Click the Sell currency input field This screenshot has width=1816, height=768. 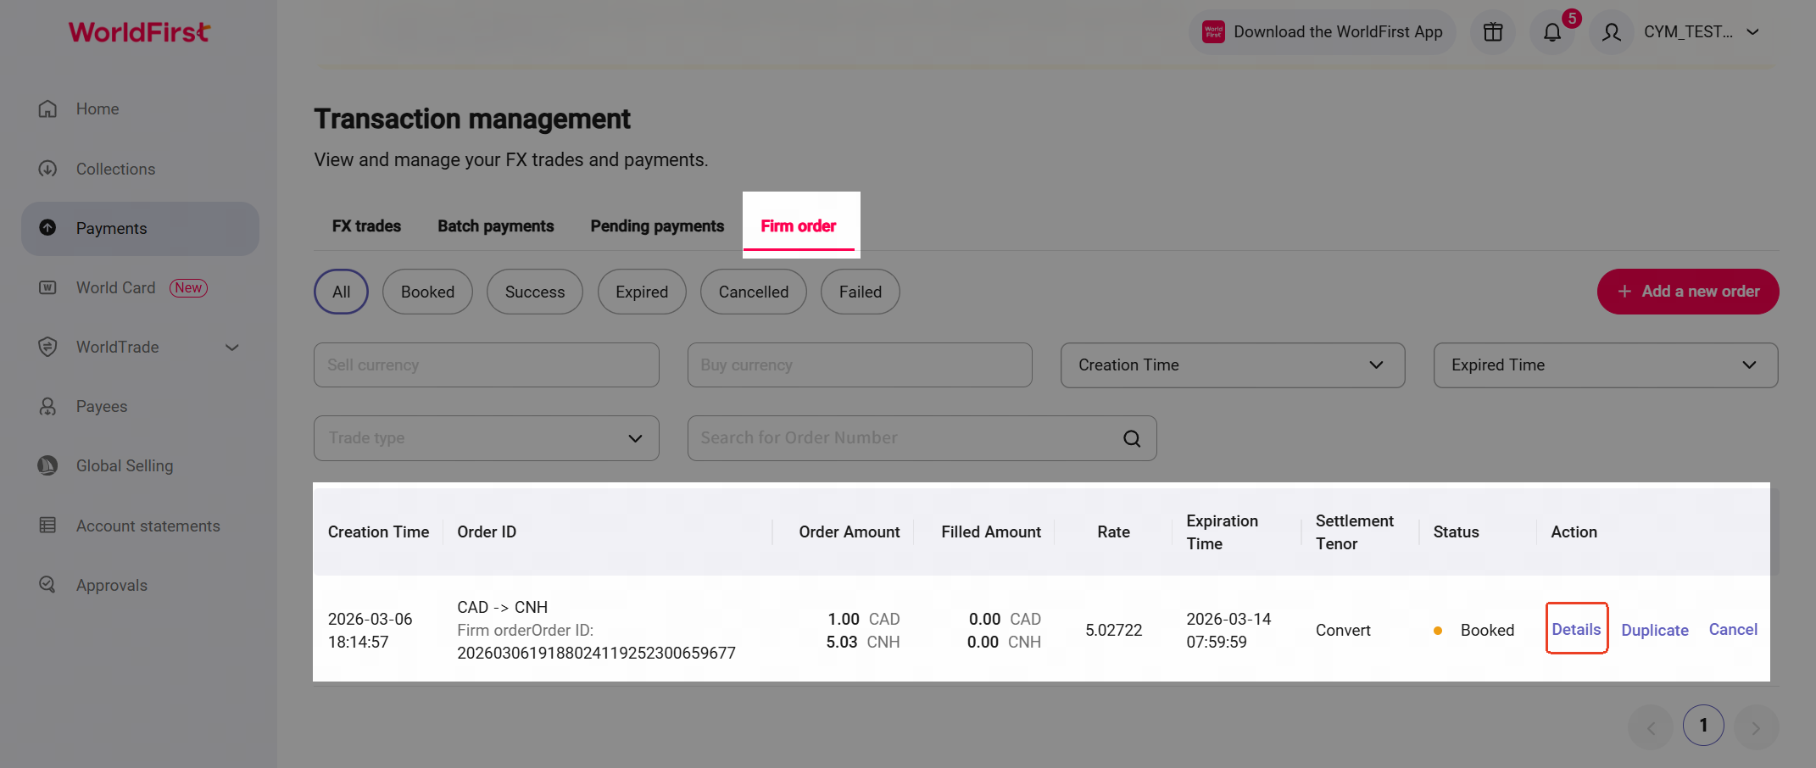486,365
